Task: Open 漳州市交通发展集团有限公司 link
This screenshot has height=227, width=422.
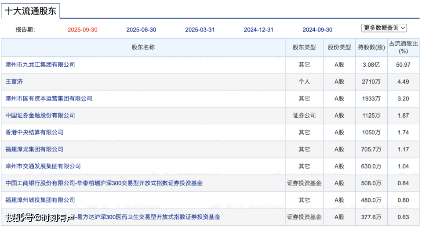Action: [x=43, y=166]
